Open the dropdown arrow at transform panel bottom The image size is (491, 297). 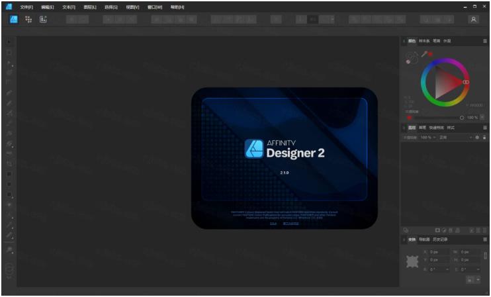[478, 280]
